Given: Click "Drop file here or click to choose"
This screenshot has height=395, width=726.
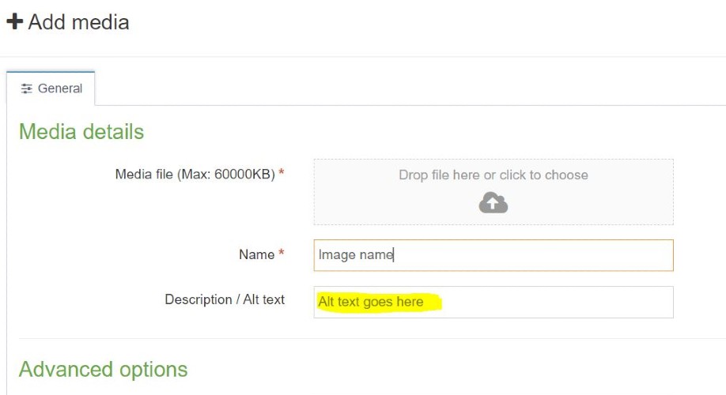Looking at the screenshot, I should (x=493, y=175).
